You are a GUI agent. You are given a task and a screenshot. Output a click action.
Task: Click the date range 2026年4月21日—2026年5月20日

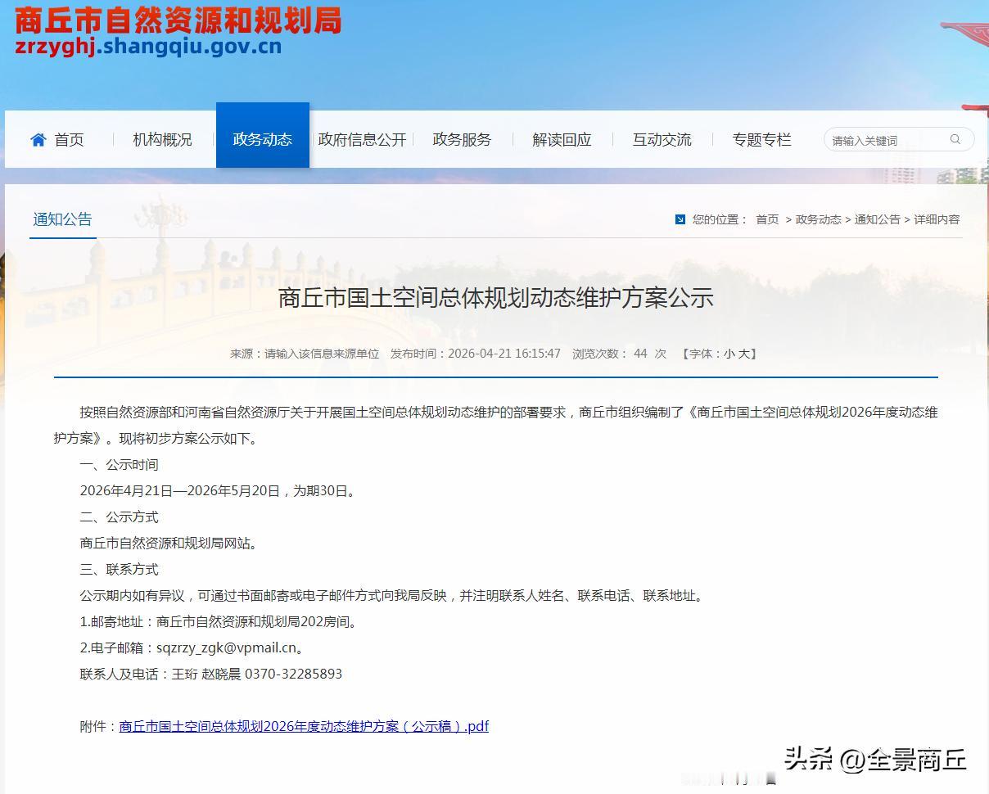click(180, 491)
